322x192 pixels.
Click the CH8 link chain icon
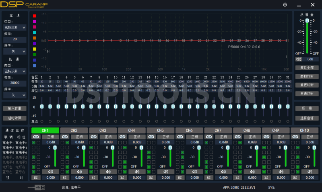coord(238,137)
